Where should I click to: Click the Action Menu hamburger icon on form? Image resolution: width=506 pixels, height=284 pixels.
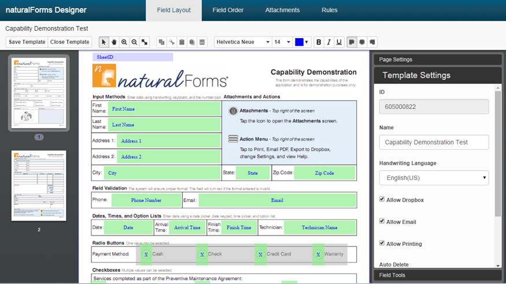click(232, 139)
